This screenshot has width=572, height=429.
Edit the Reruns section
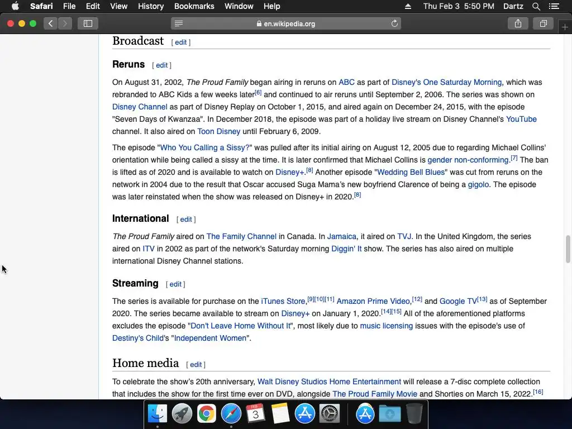(161, 65)
